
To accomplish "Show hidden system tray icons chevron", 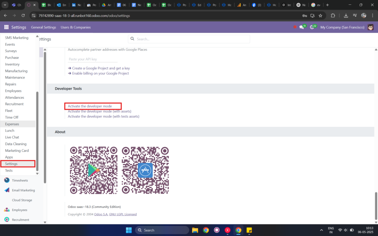I will point(322,230).
